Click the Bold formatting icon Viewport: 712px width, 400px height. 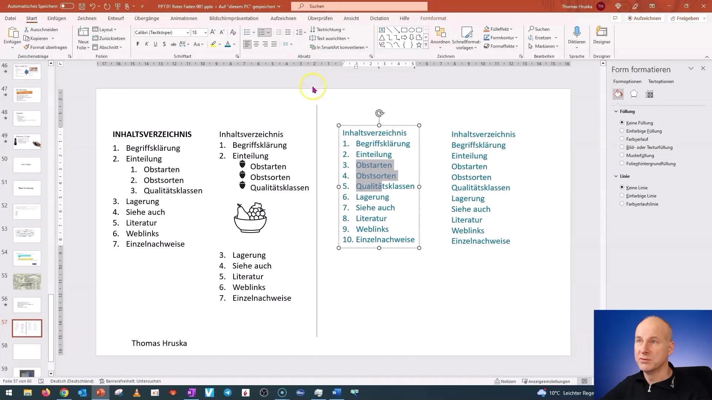[138, 44]
